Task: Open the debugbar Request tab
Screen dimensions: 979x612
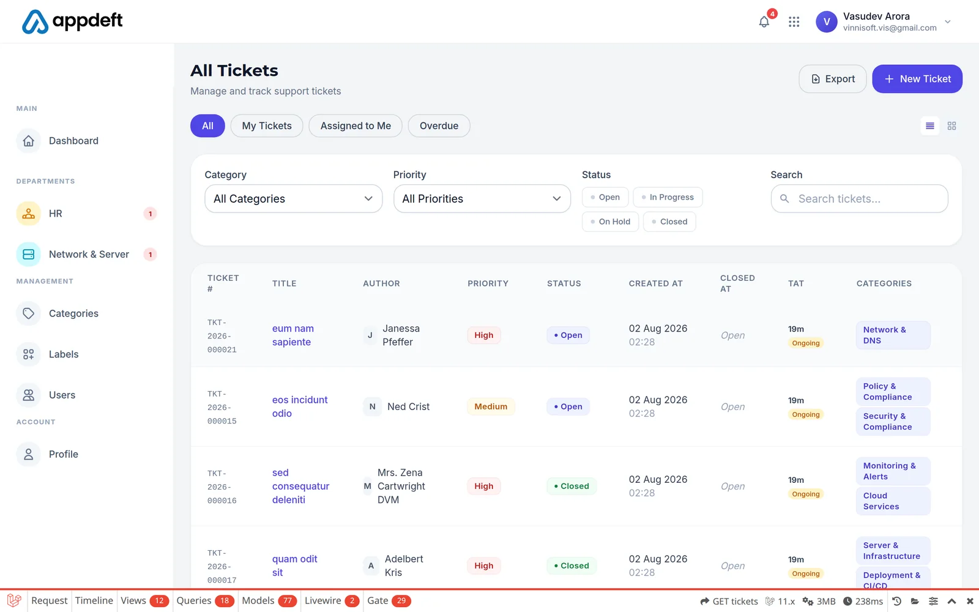Action: (x=50, y=601)
